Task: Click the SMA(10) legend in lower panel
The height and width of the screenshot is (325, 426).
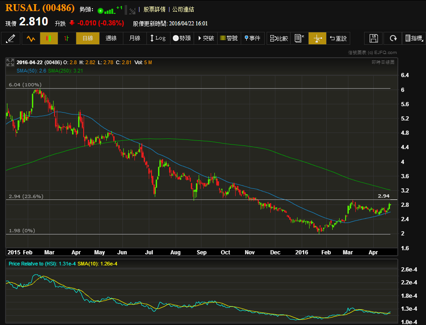Action: [x=97, y=264]
